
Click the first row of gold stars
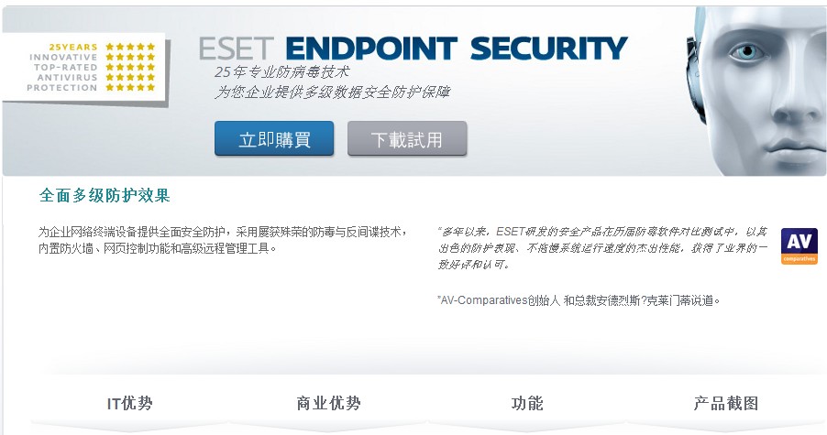pos(130,47)
